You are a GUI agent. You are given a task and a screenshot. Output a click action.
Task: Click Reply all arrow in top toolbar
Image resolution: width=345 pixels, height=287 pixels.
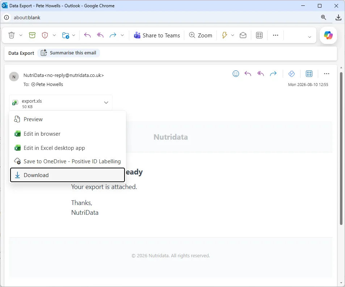click(x=100, y=35)
